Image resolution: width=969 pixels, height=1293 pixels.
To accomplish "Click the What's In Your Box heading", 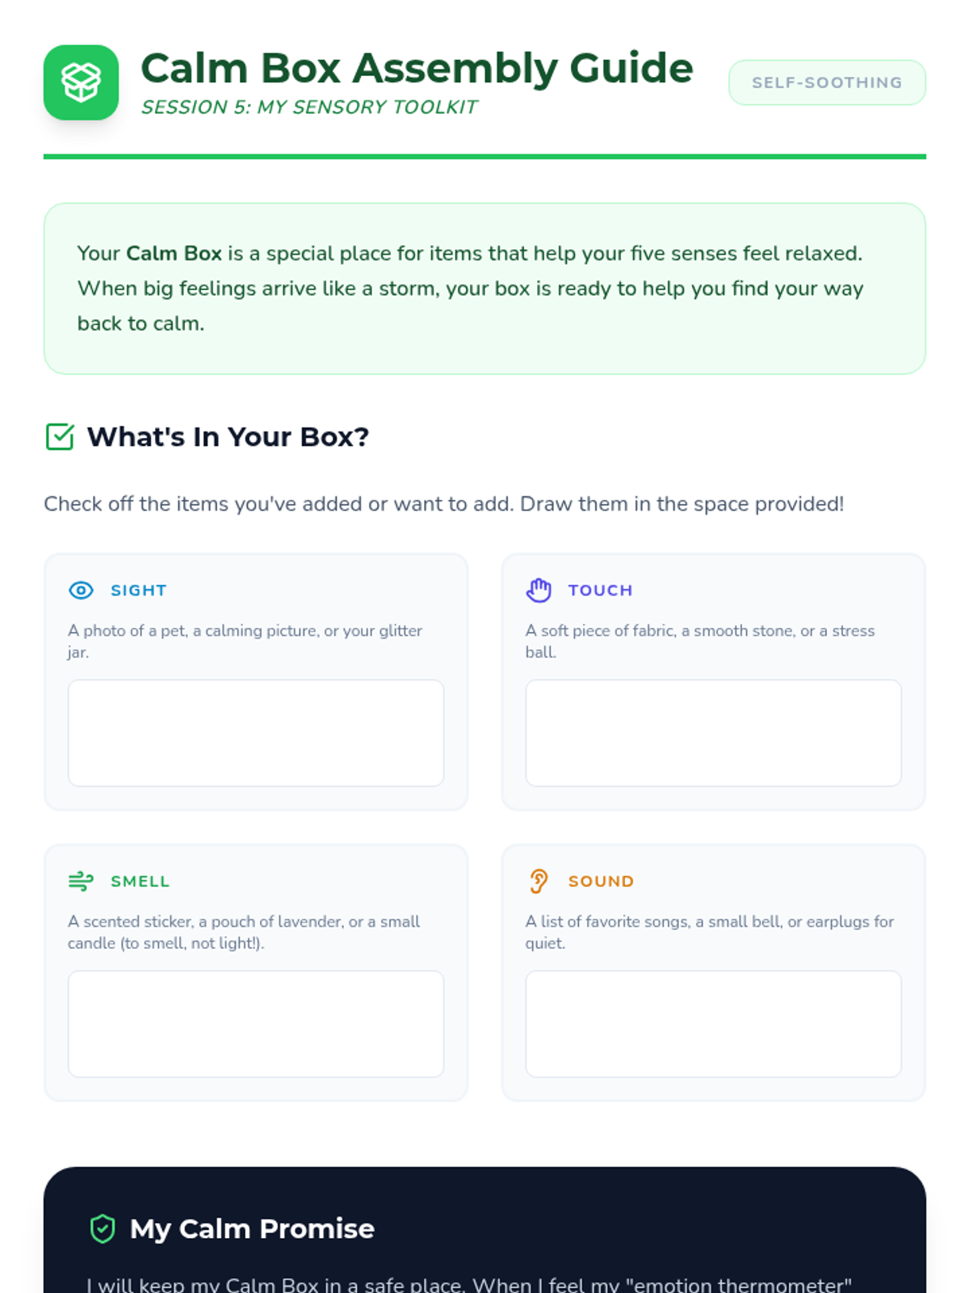I will click(228, 437).
